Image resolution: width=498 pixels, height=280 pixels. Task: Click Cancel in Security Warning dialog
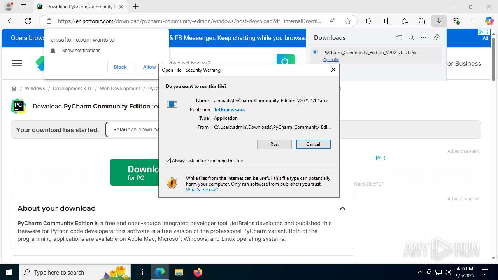313,144
